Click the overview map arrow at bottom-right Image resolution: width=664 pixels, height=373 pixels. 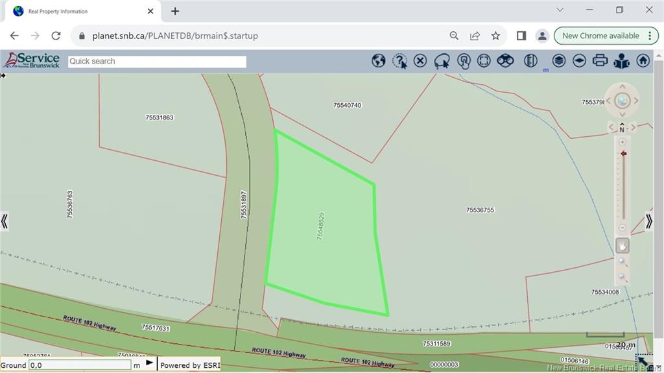point(645,361)
